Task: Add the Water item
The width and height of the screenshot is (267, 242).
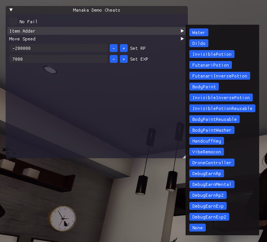Action: 199,33
